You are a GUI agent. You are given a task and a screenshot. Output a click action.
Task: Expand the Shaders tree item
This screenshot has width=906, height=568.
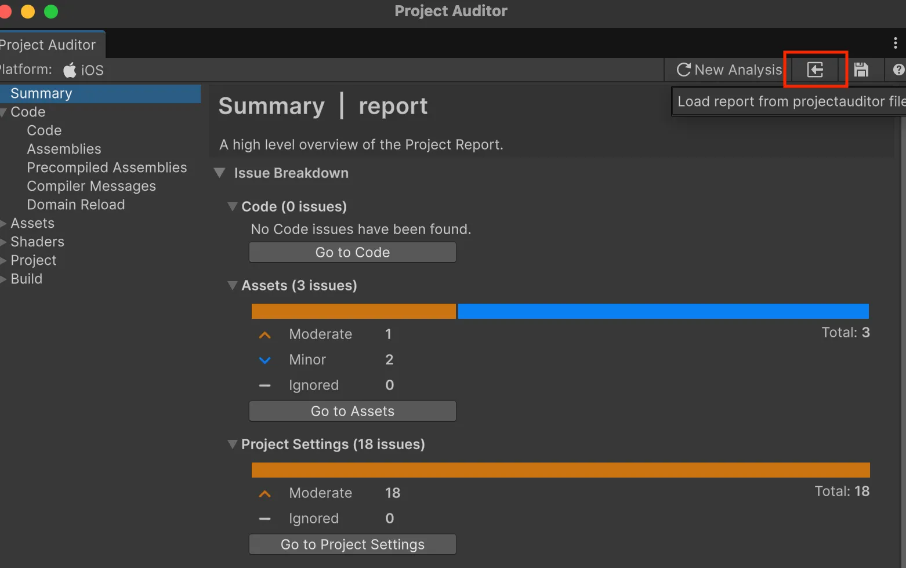(3, 242)
